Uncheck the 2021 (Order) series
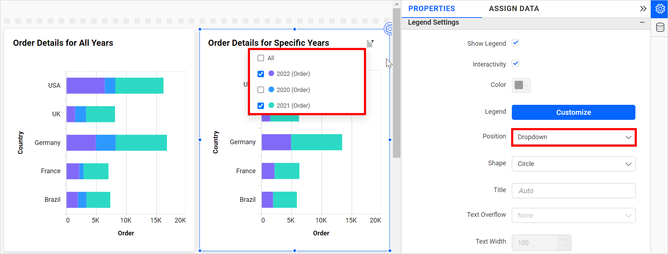668x254 pixels. pos(261,106)
